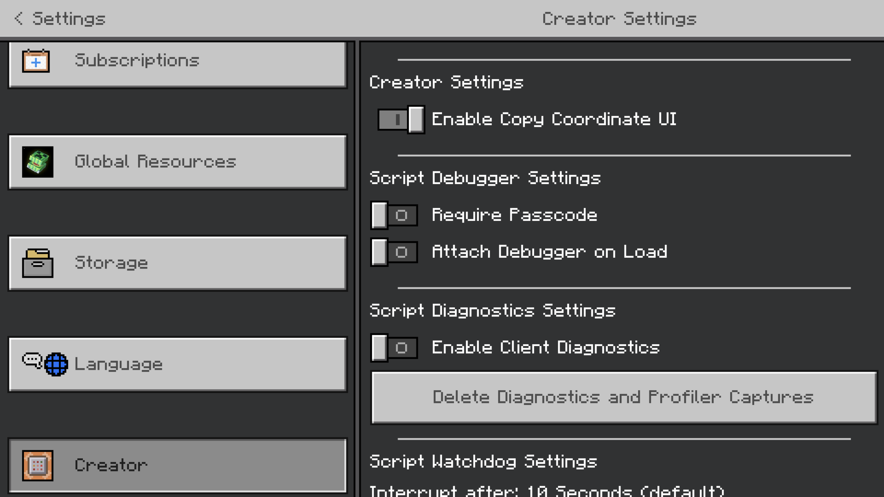Click the Script Watchdog Settings heading
884x497 pixels.
click(x=483, y=462)
